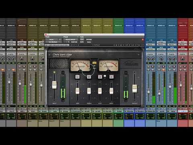This screenshot has width=193, height=145.
Task: Open the Full Reset preset menu in the Waves toolbar
Action: [96, 45]
